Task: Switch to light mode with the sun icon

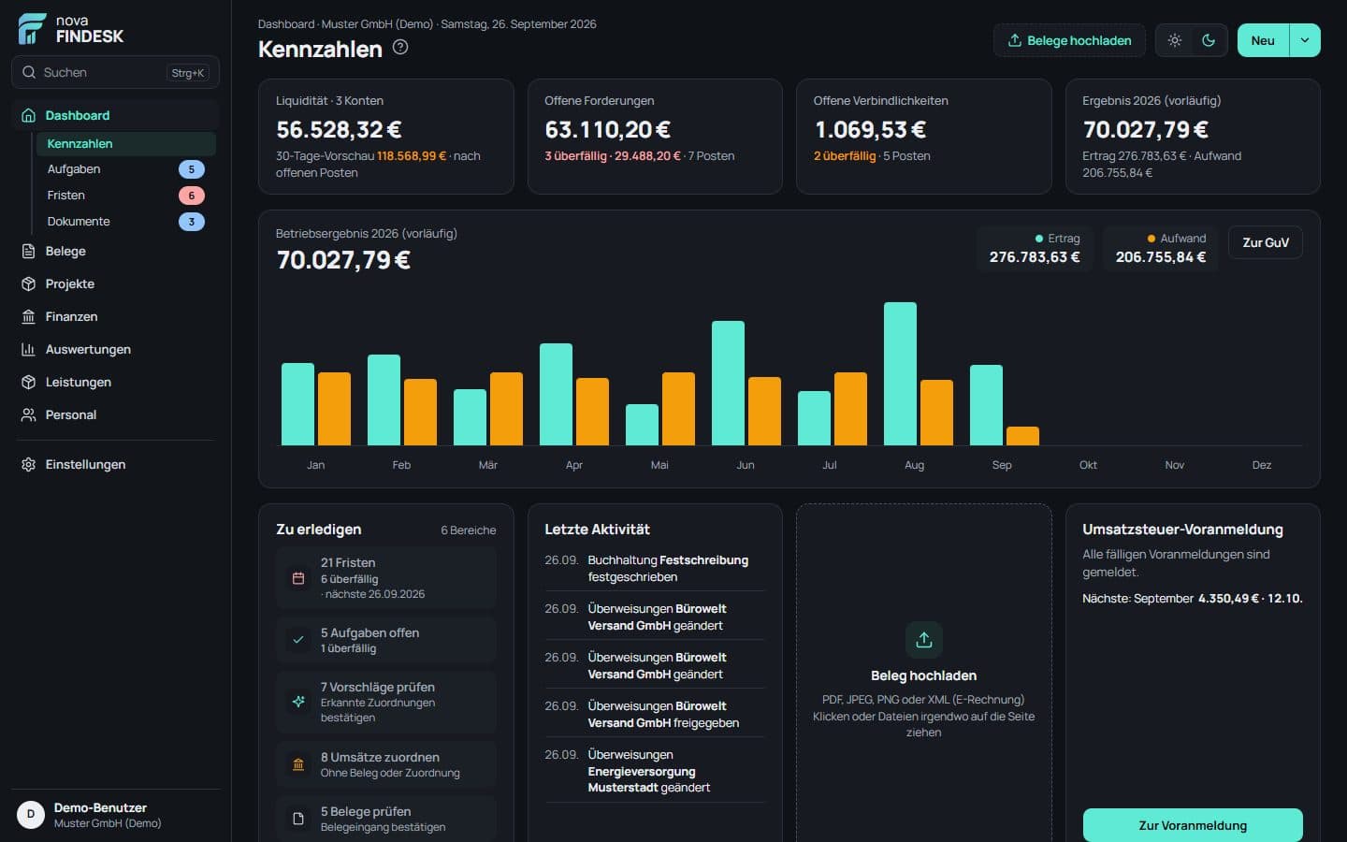Action: tap(1175, 40)
